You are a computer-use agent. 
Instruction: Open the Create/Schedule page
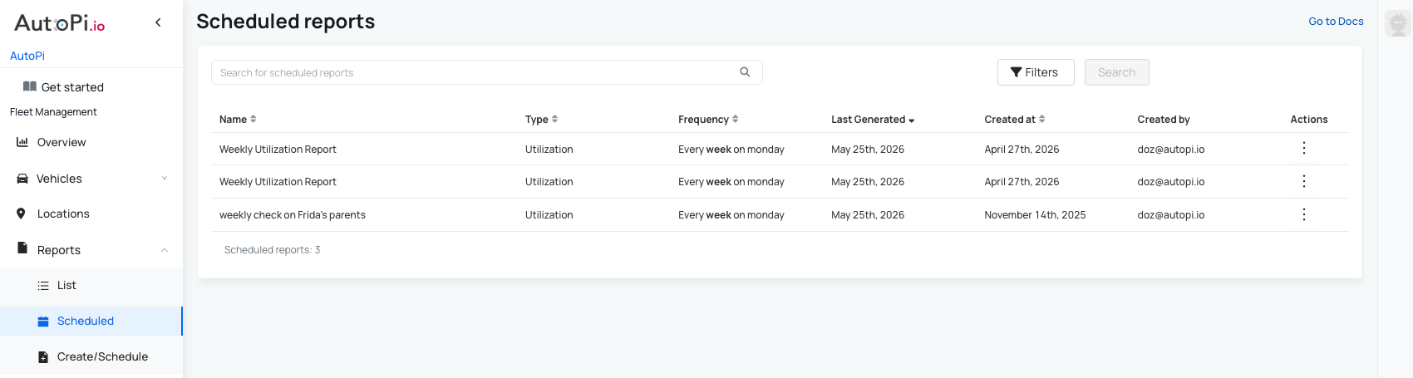tap(102, 356)
